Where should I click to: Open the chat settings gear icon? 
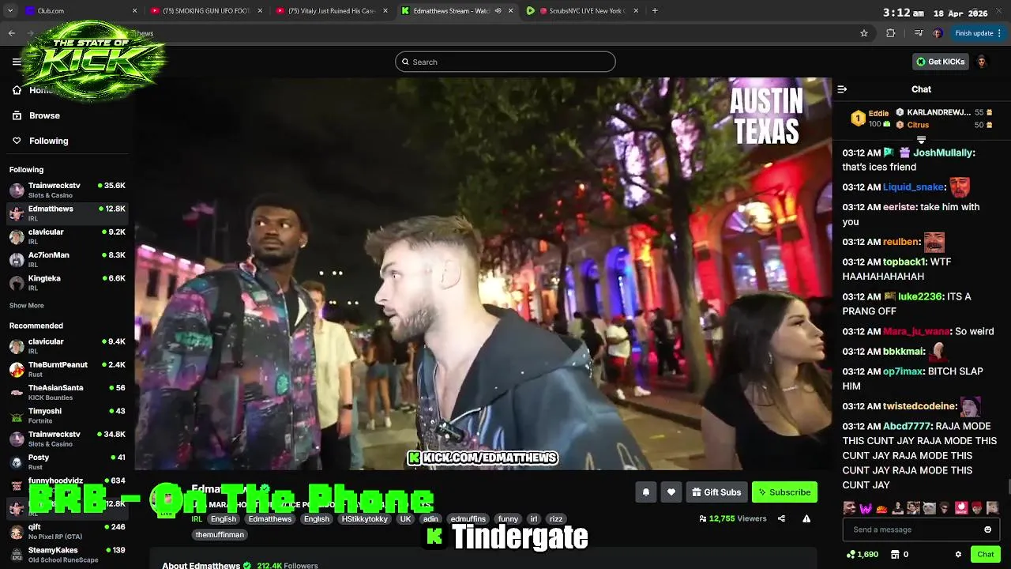coord(958,554)
